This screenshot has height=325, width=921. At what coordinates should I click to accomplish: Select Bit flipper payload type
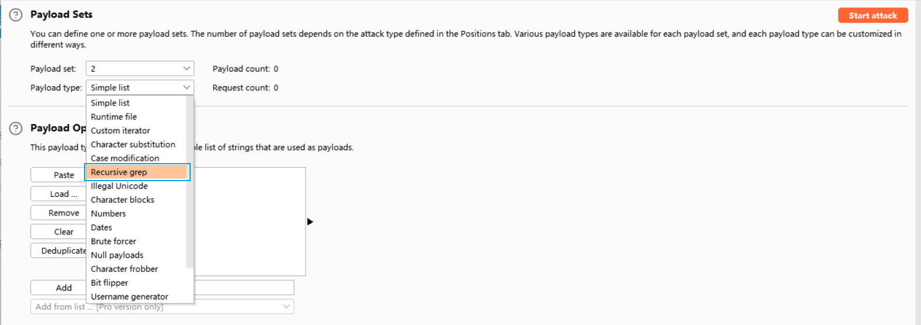click(x=109, y=282)
